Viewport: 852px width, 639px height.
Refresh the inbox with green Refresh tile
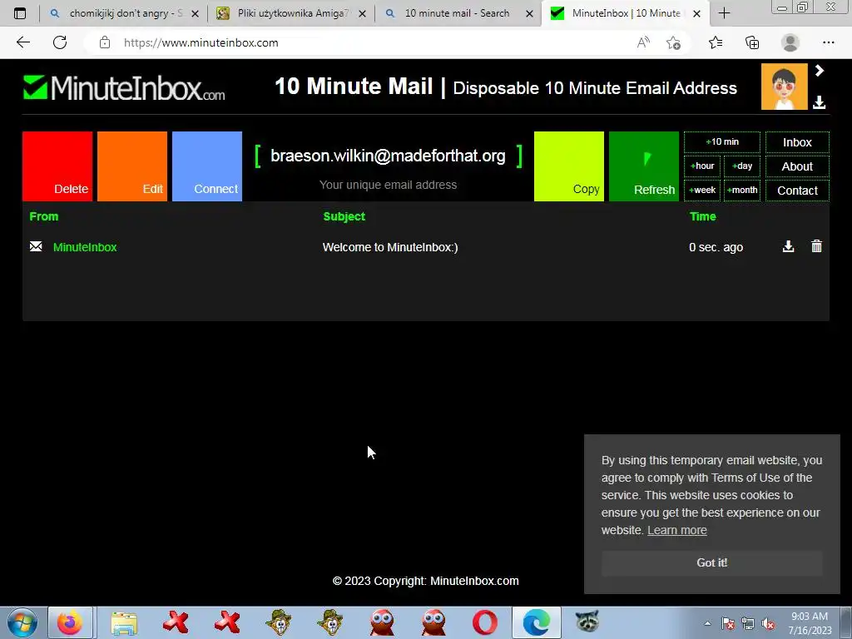644,166
